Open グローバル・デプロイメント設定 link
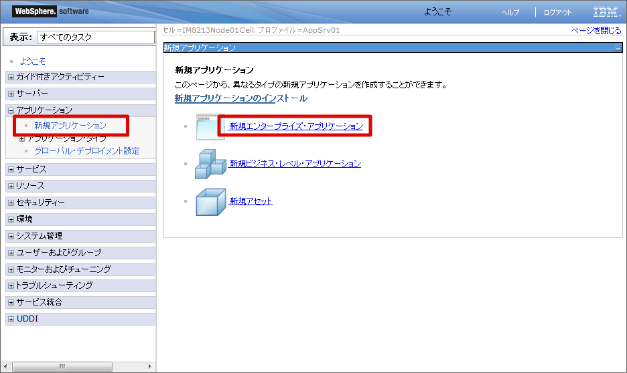 87,151
